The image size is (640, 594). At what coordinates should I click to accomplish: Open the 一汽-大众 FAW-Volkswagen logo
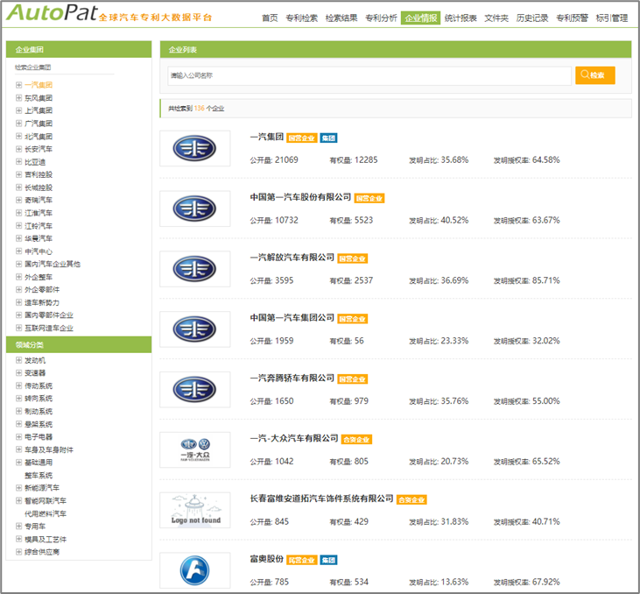coord(194,449)
